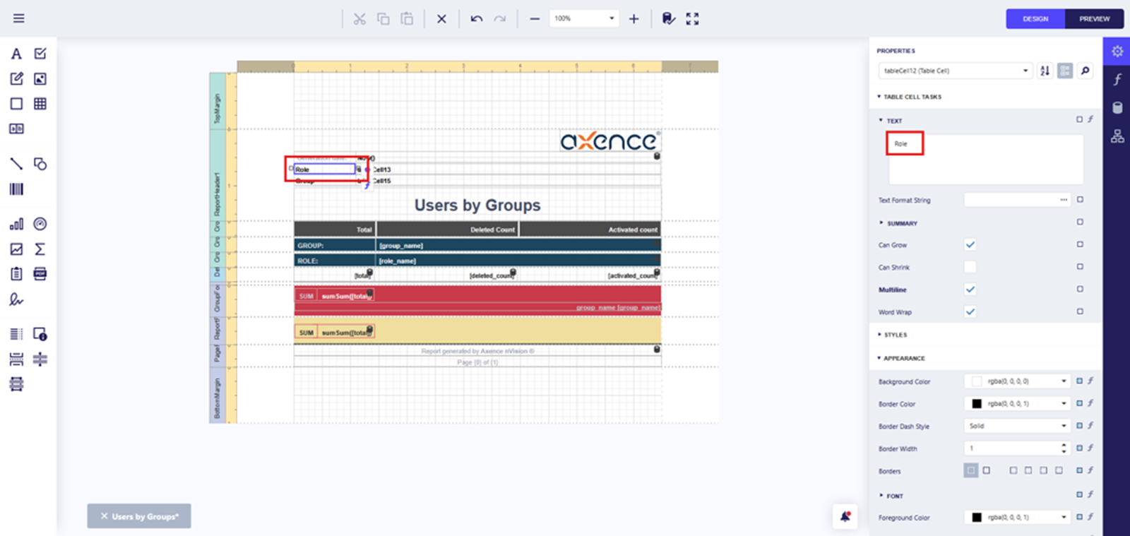Sort properties alphabetically with A-Z icon
The height and width of the screenshot is (536, 1130).
[1045, 71]
